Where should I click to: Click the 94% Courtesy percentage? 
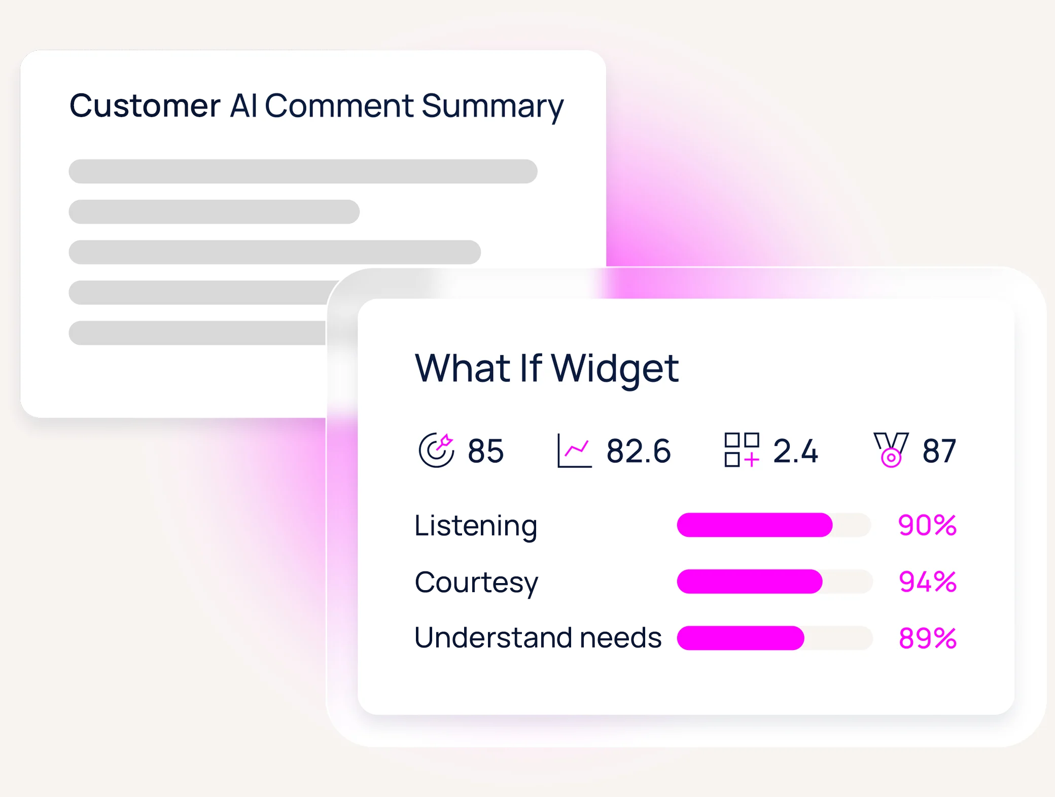[927, 582]
